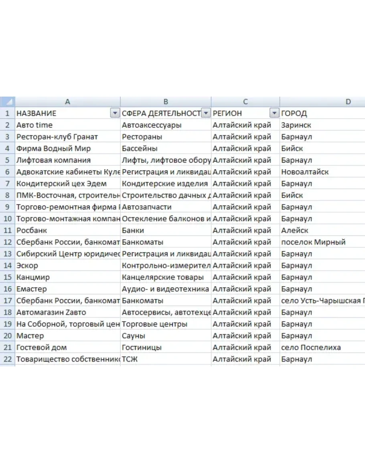Select the Канцелярские товары cell
This screenshot has width=365, height=463.
(x=166, y=277)
